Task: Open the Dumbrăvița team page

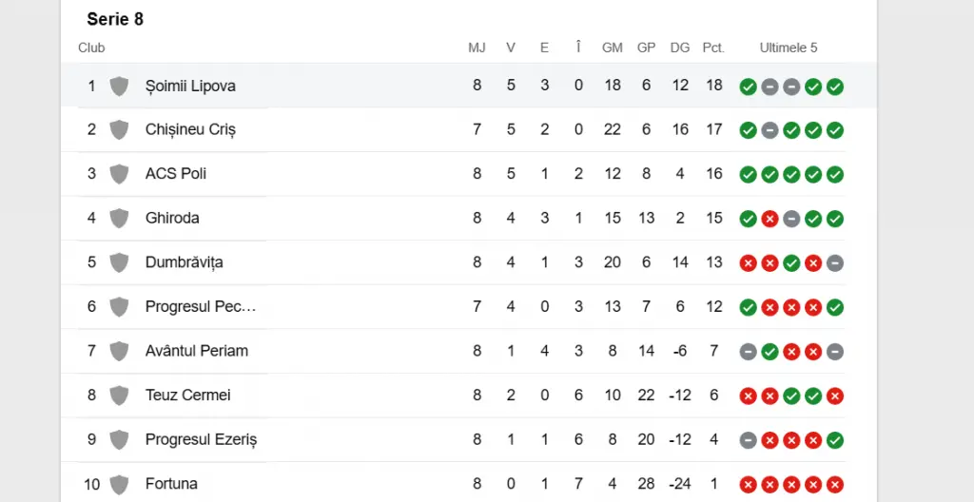Action: pyautogui.click(x=184, y=262)
